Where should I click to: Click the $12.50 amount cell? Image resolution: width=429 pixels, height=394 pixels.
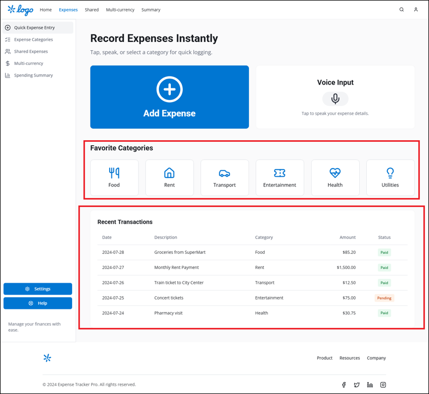tap(349, 283)
